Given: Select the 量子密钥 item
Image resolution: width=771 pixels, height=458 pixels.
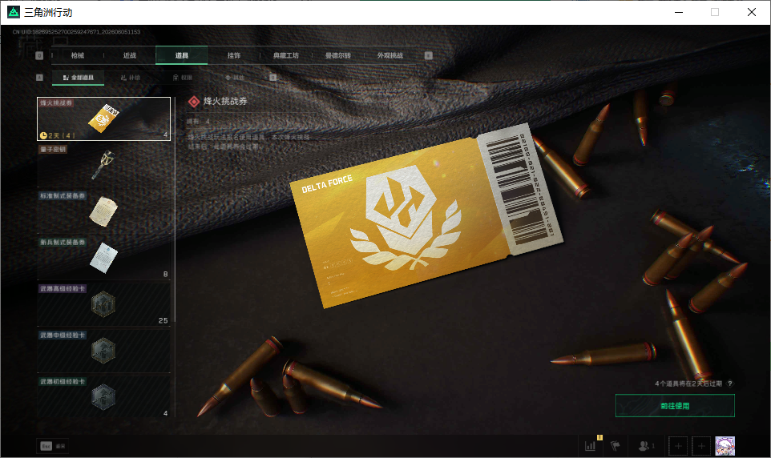Looking at the screenshot, I should coord(103,165).
